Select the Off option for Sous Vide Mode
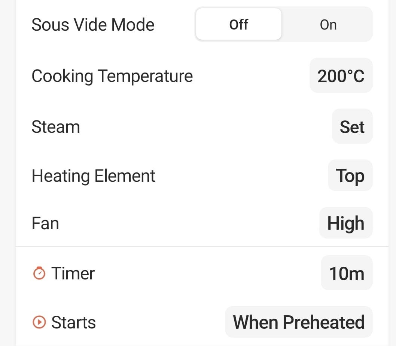 [238, 25]
